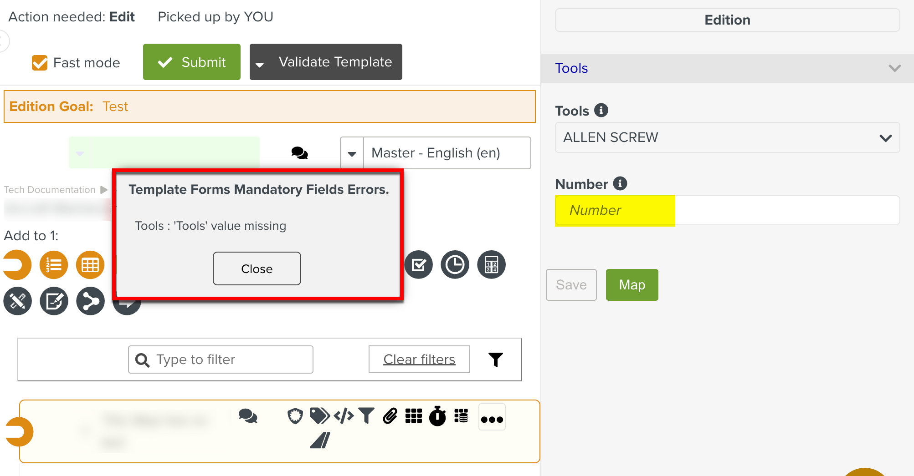Screen dimensions: 914x476
Task: Click the checkbox icon in add toolbar
Action: 418,265
